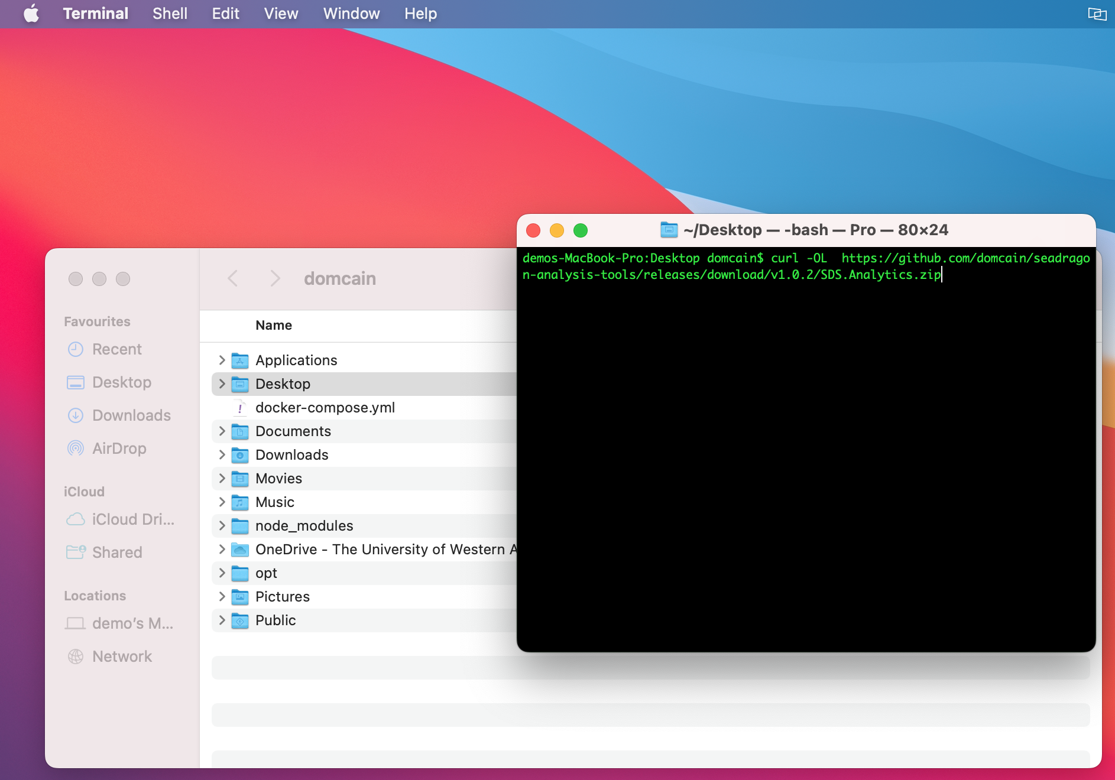
Task: Go back in Finder window
Action: coord(233,278)
